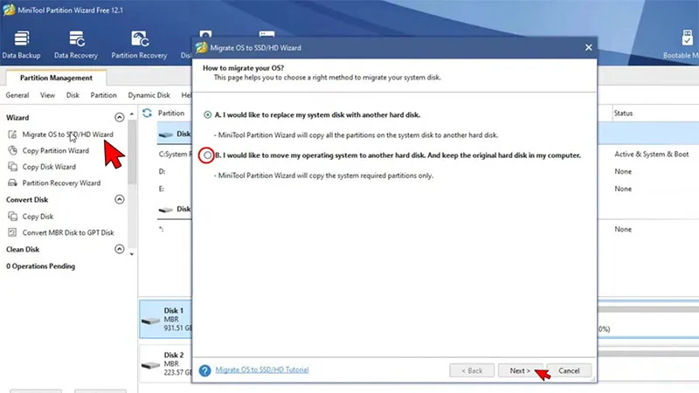Refresh the partition list
699x393 pixels.
(x=147, y=114)
